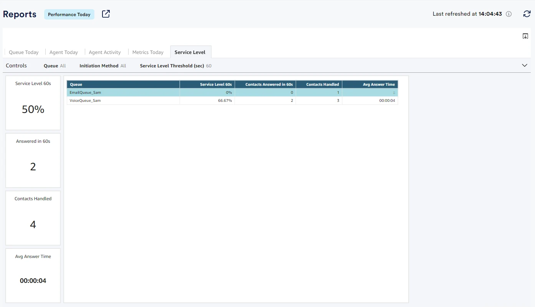
Task: Open the Agent Activity tab
Action: pos(105,52)
